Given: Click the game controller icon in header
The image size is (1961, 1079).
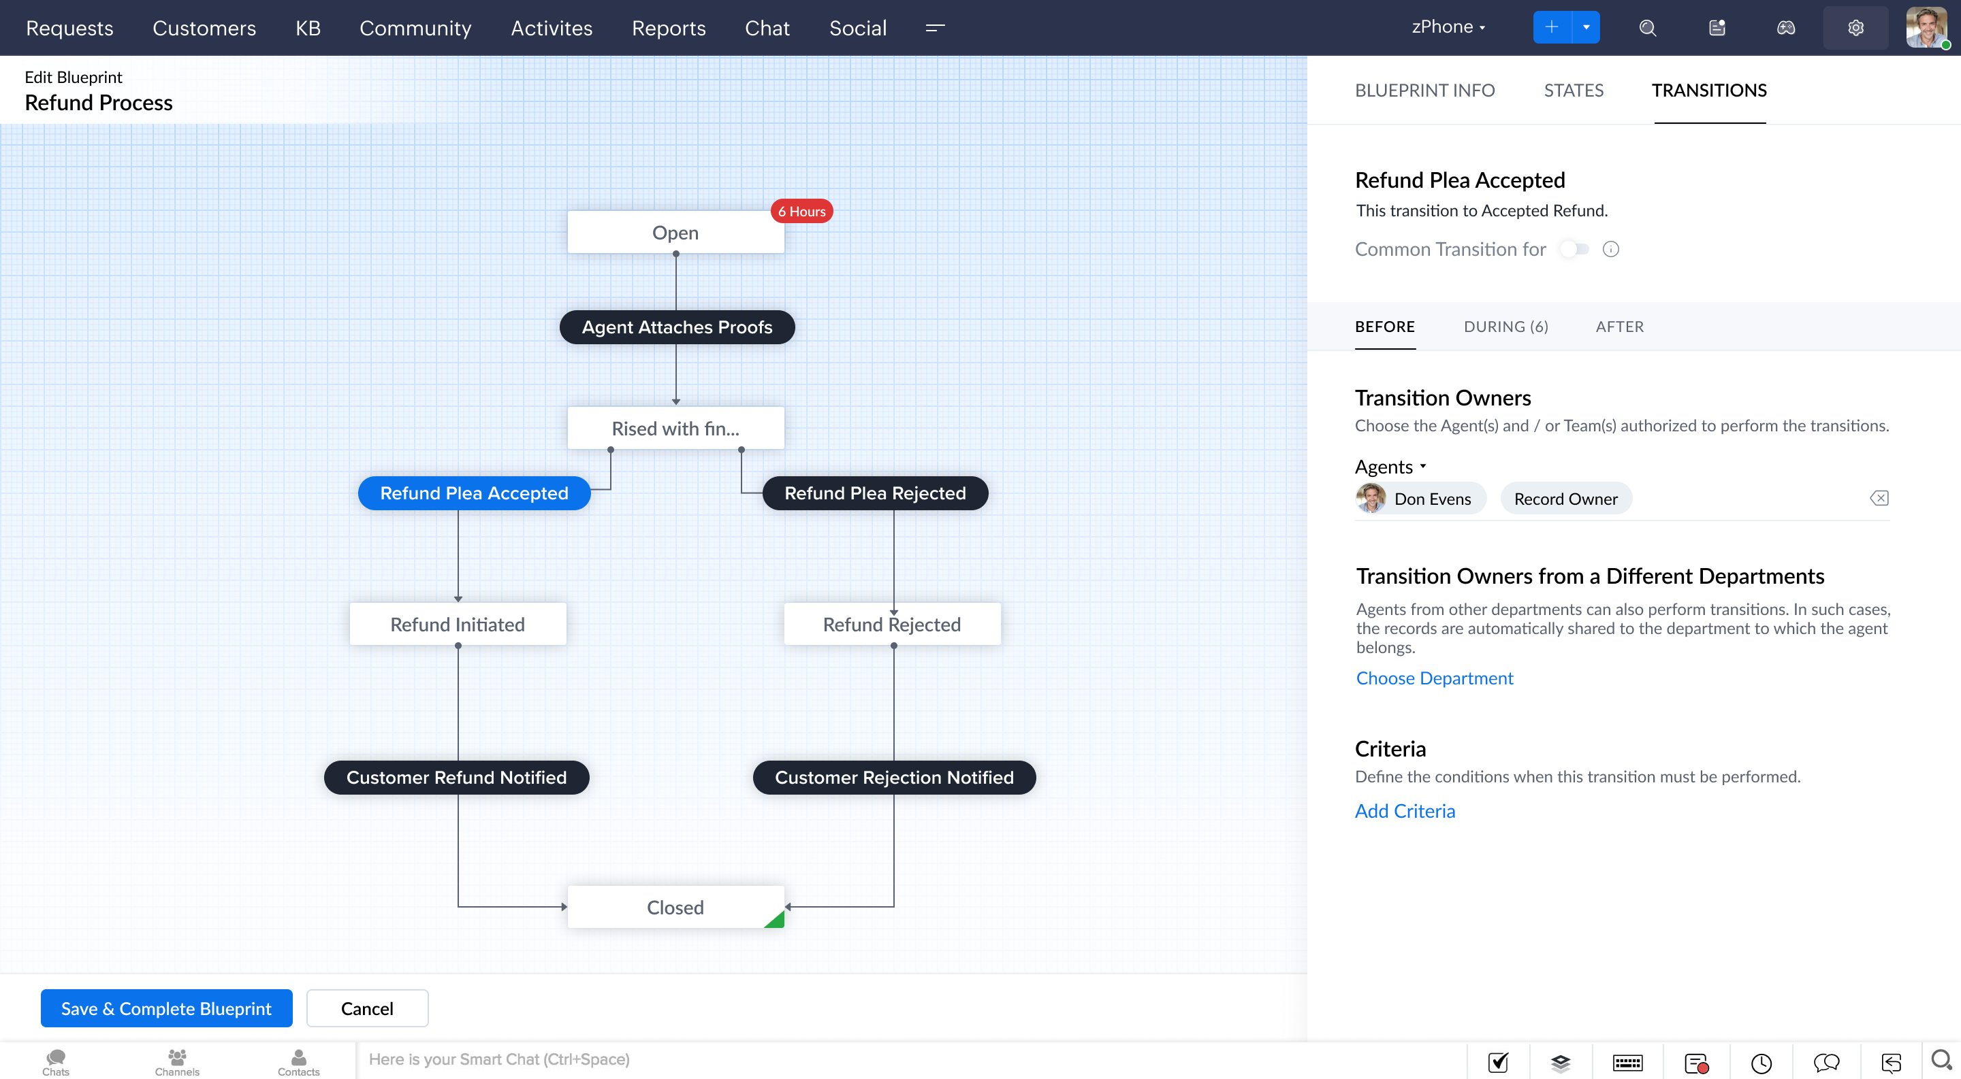Looking at the screenshot, I should click(1785, 28).
